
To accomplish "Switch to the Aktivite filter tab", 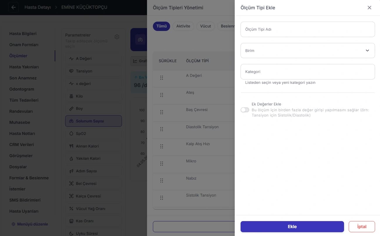I will (183, 26).
